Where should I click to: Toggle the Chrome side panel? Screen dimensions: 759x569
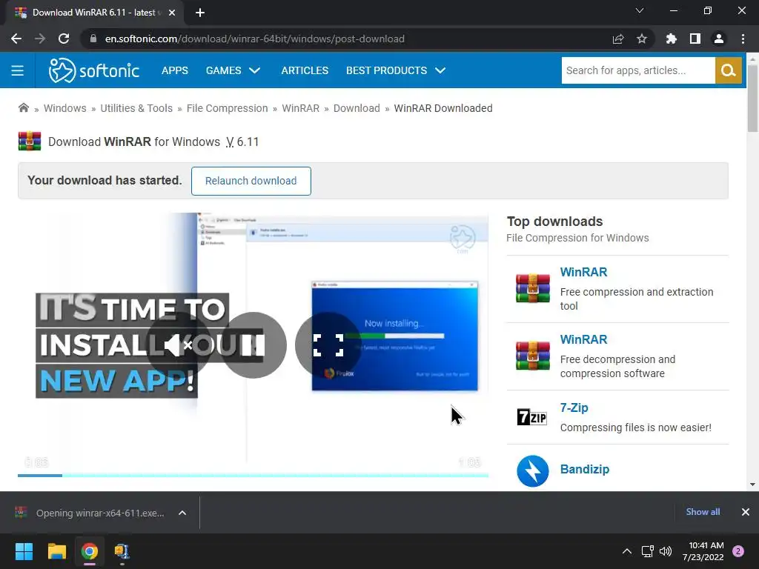pos(695,39)
